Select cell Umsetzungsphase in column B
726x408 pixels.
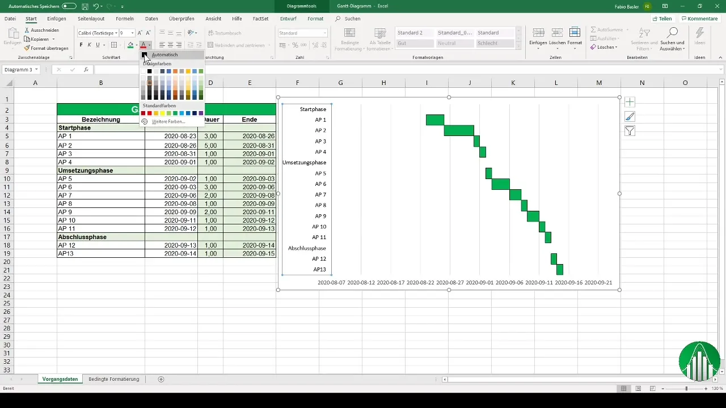(100, 170)
